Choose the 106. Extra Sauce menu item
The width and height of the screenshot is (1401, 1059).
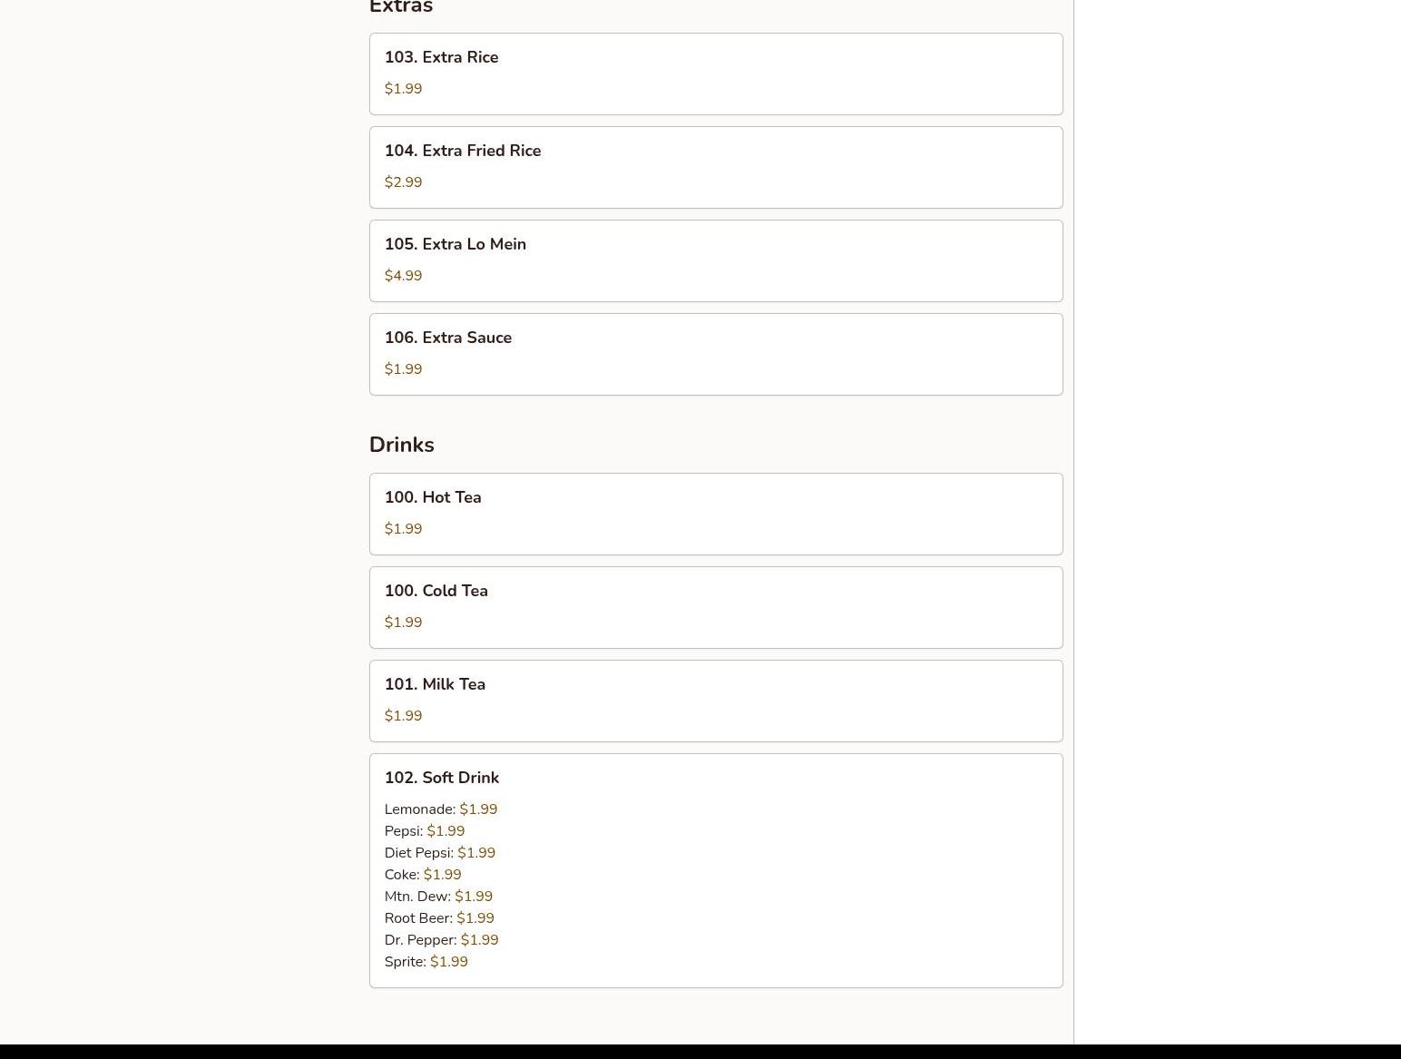click(716, 355)
